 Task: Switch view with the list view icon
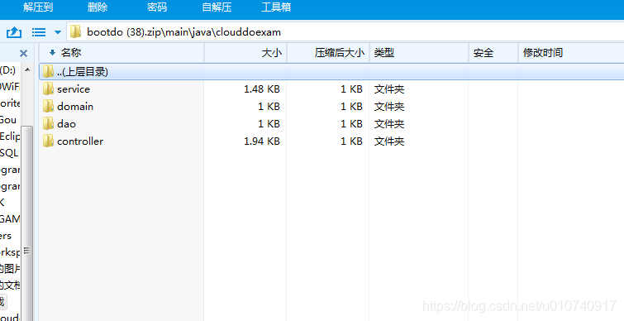39,32
